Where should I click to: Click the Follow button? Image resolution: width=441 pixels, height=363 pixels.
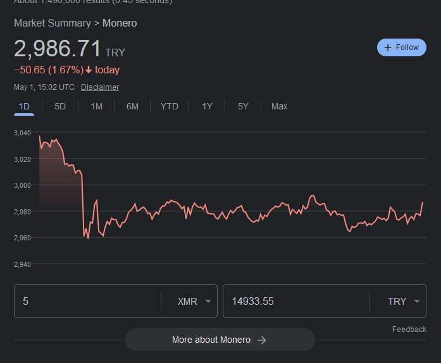pos(401,47)
